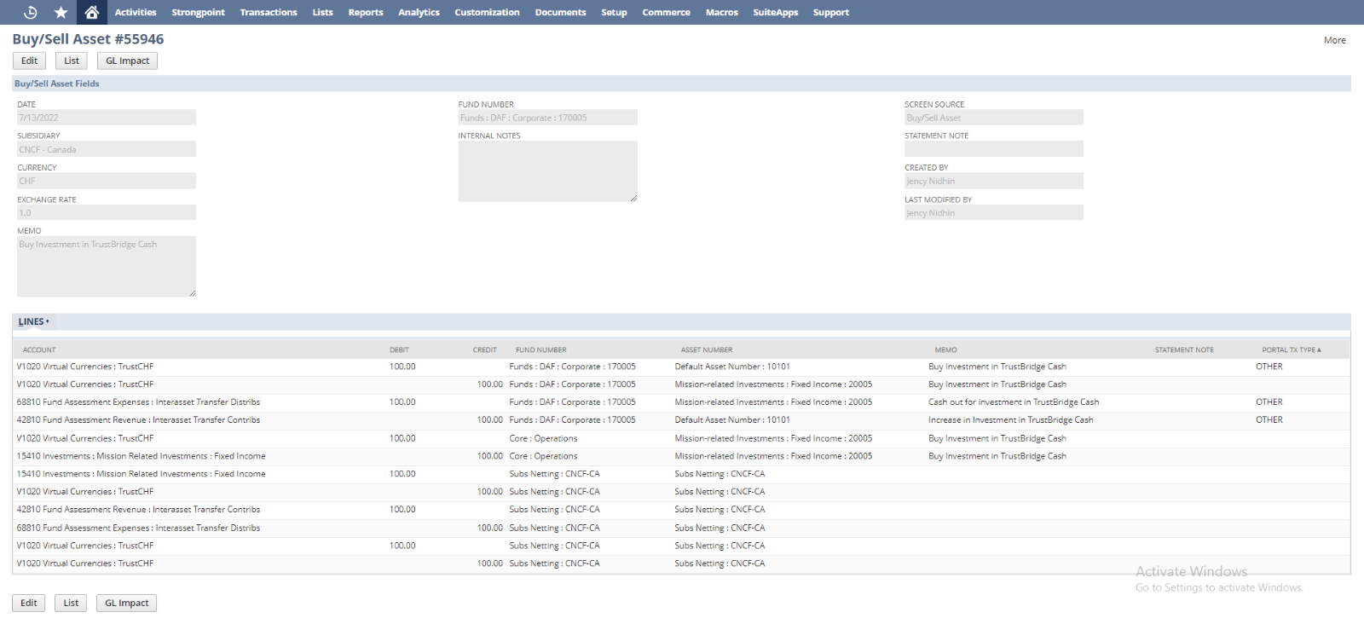This screenshot has width=1364, height=624.
Task: Go to the Home icon
Action: [92, 12]
